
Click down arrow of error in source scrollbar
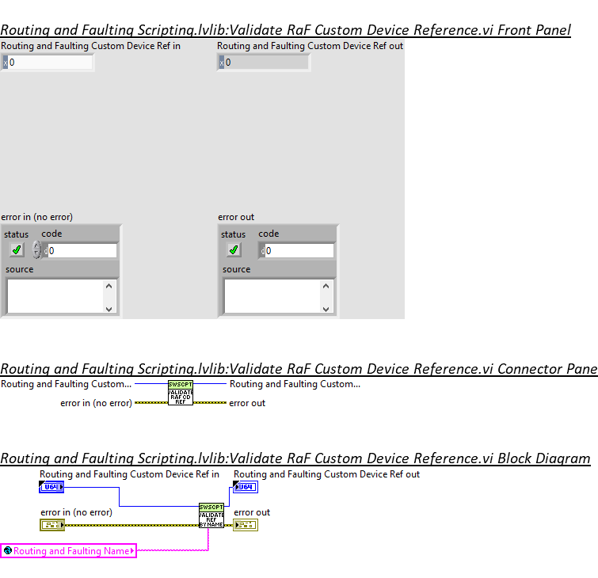(109, 309)
